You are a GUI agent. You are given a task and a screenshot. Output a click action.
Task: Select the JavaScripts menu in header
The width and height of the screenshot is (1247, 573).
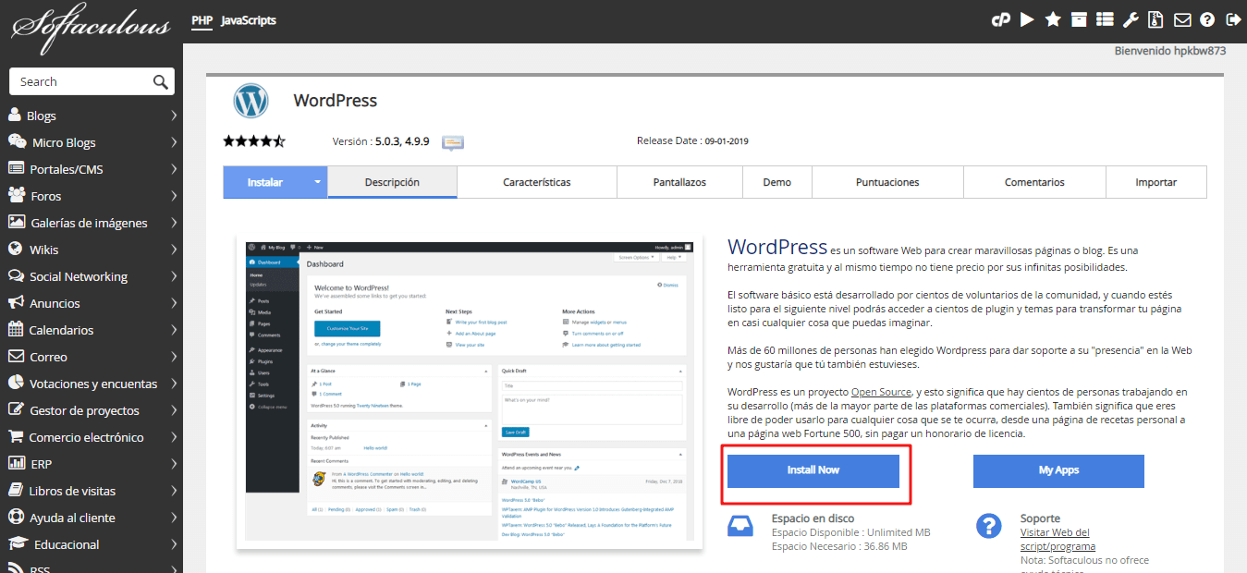249,20
